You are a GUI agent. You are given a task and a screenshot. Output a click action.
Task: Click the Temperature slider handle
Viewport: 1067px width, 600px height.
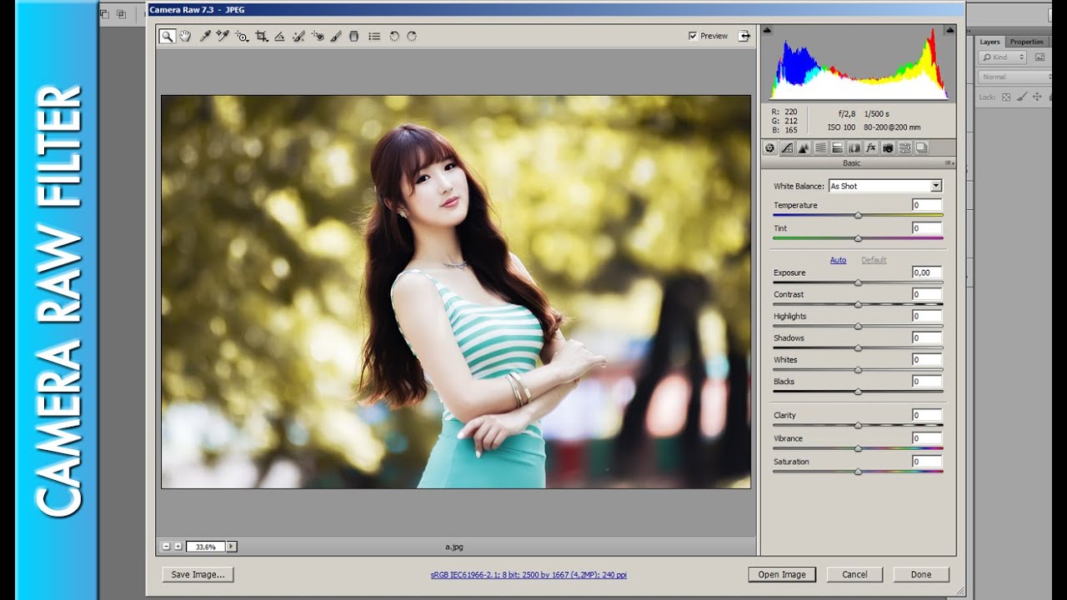tap(858, 216)
